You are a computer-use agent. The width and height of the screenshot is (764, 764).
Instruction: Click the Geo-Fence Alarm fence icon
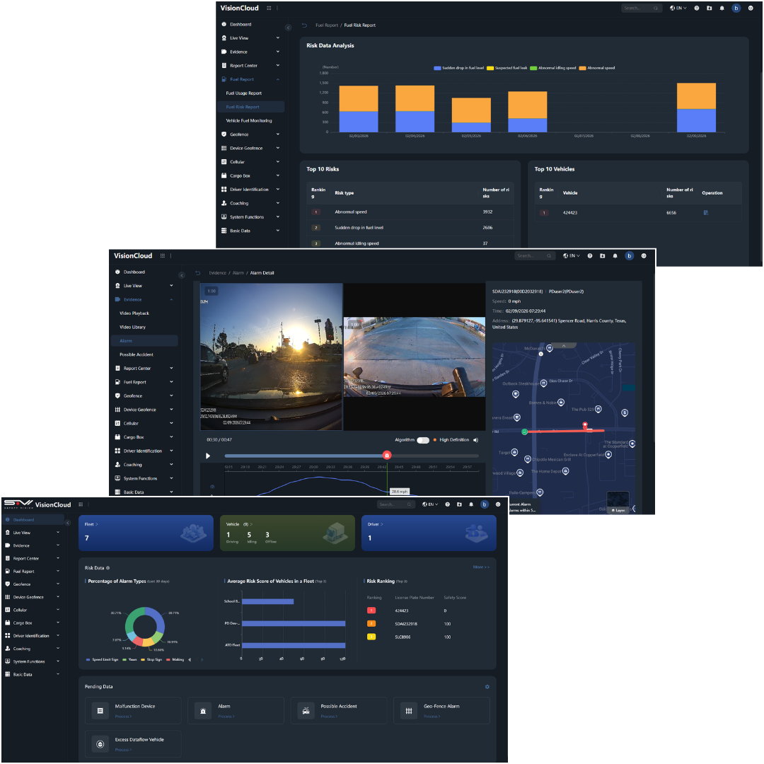coord(408,710)
